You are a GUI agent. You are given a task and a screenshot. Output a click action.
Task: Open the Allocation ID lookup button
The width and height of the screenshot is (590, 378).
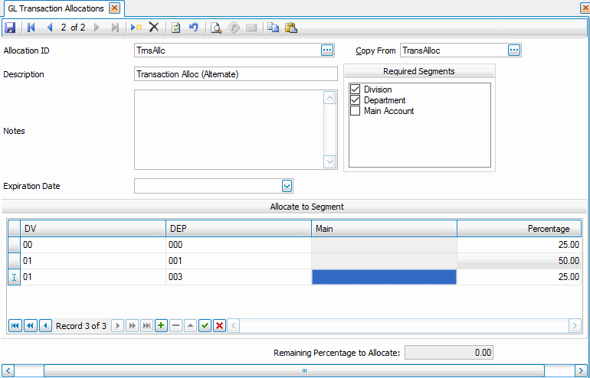point(327,51)
